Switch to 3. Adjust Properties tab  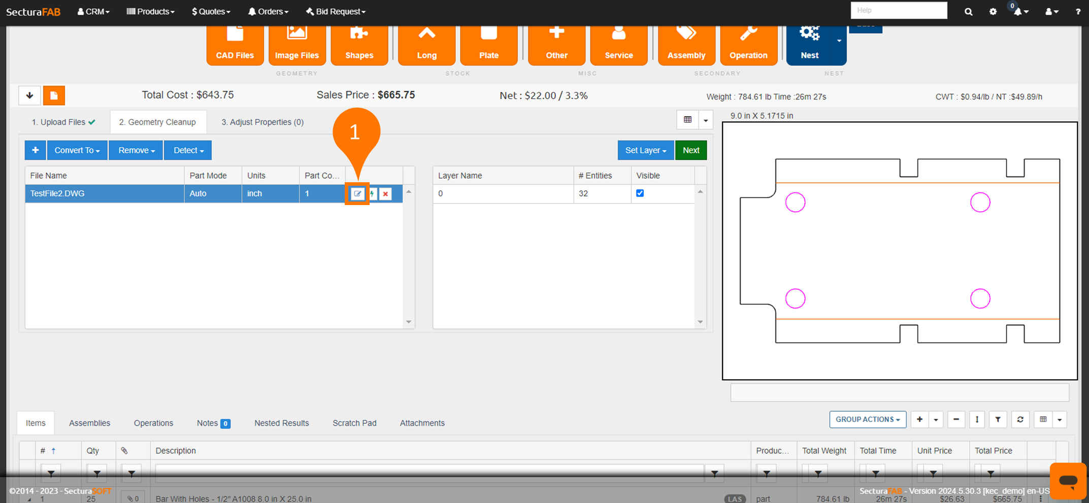point(262,122)
